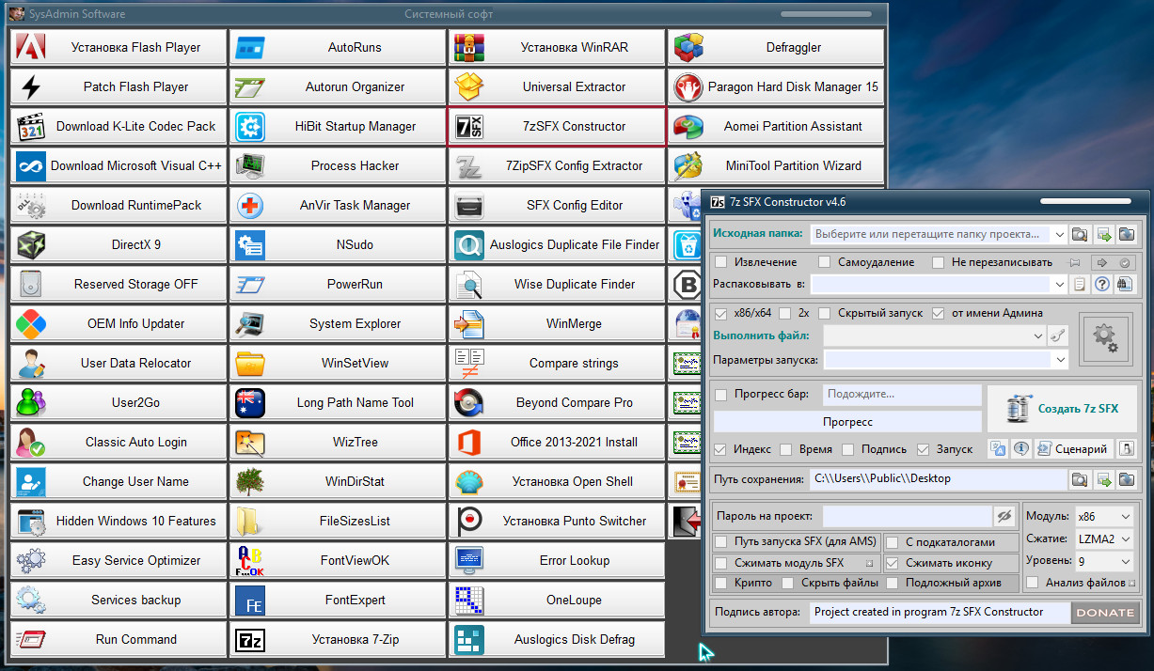
Task: Click the language translate icon
Action: coord(998,449)
